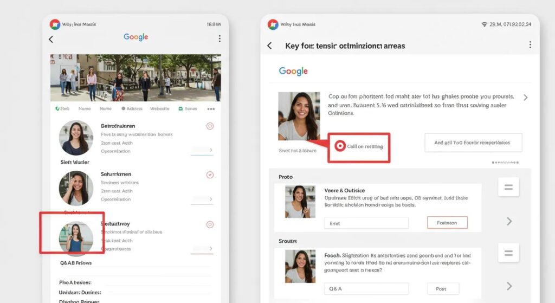Open the equals-icon handle in 'Proto' section
This screenshot has height=303, width=555.
pos(508,187)
